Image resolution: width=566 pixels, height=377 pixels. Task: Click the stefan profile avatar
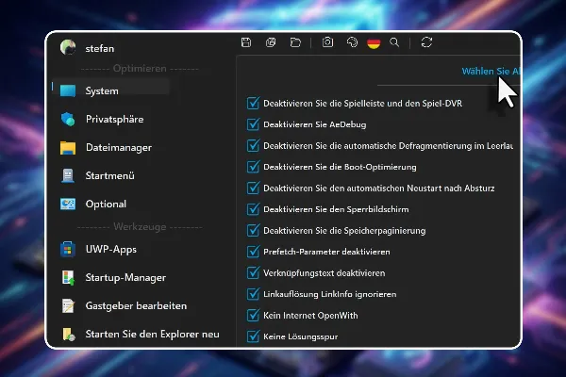[x=68, y=47]
